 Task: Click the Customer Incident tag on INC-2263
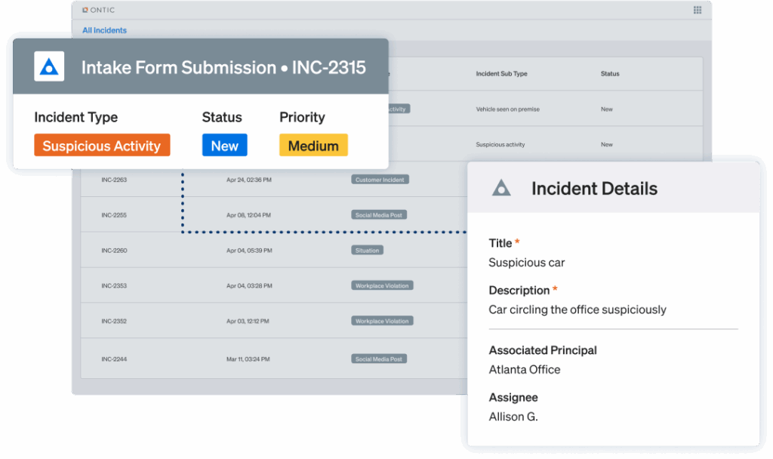(x=380, y=180)
